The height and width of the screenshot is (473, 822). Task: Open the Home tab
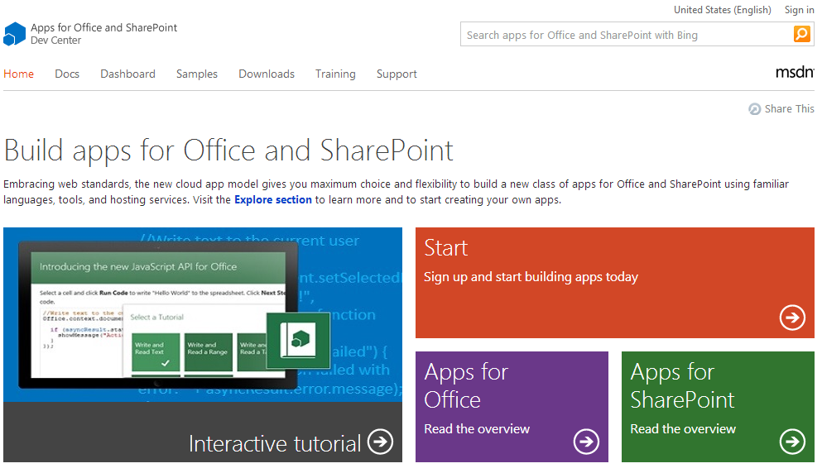(x=18, y=74)
